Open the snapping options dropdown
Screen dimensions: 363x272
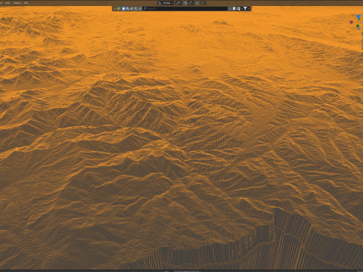(x=191, y=3)
